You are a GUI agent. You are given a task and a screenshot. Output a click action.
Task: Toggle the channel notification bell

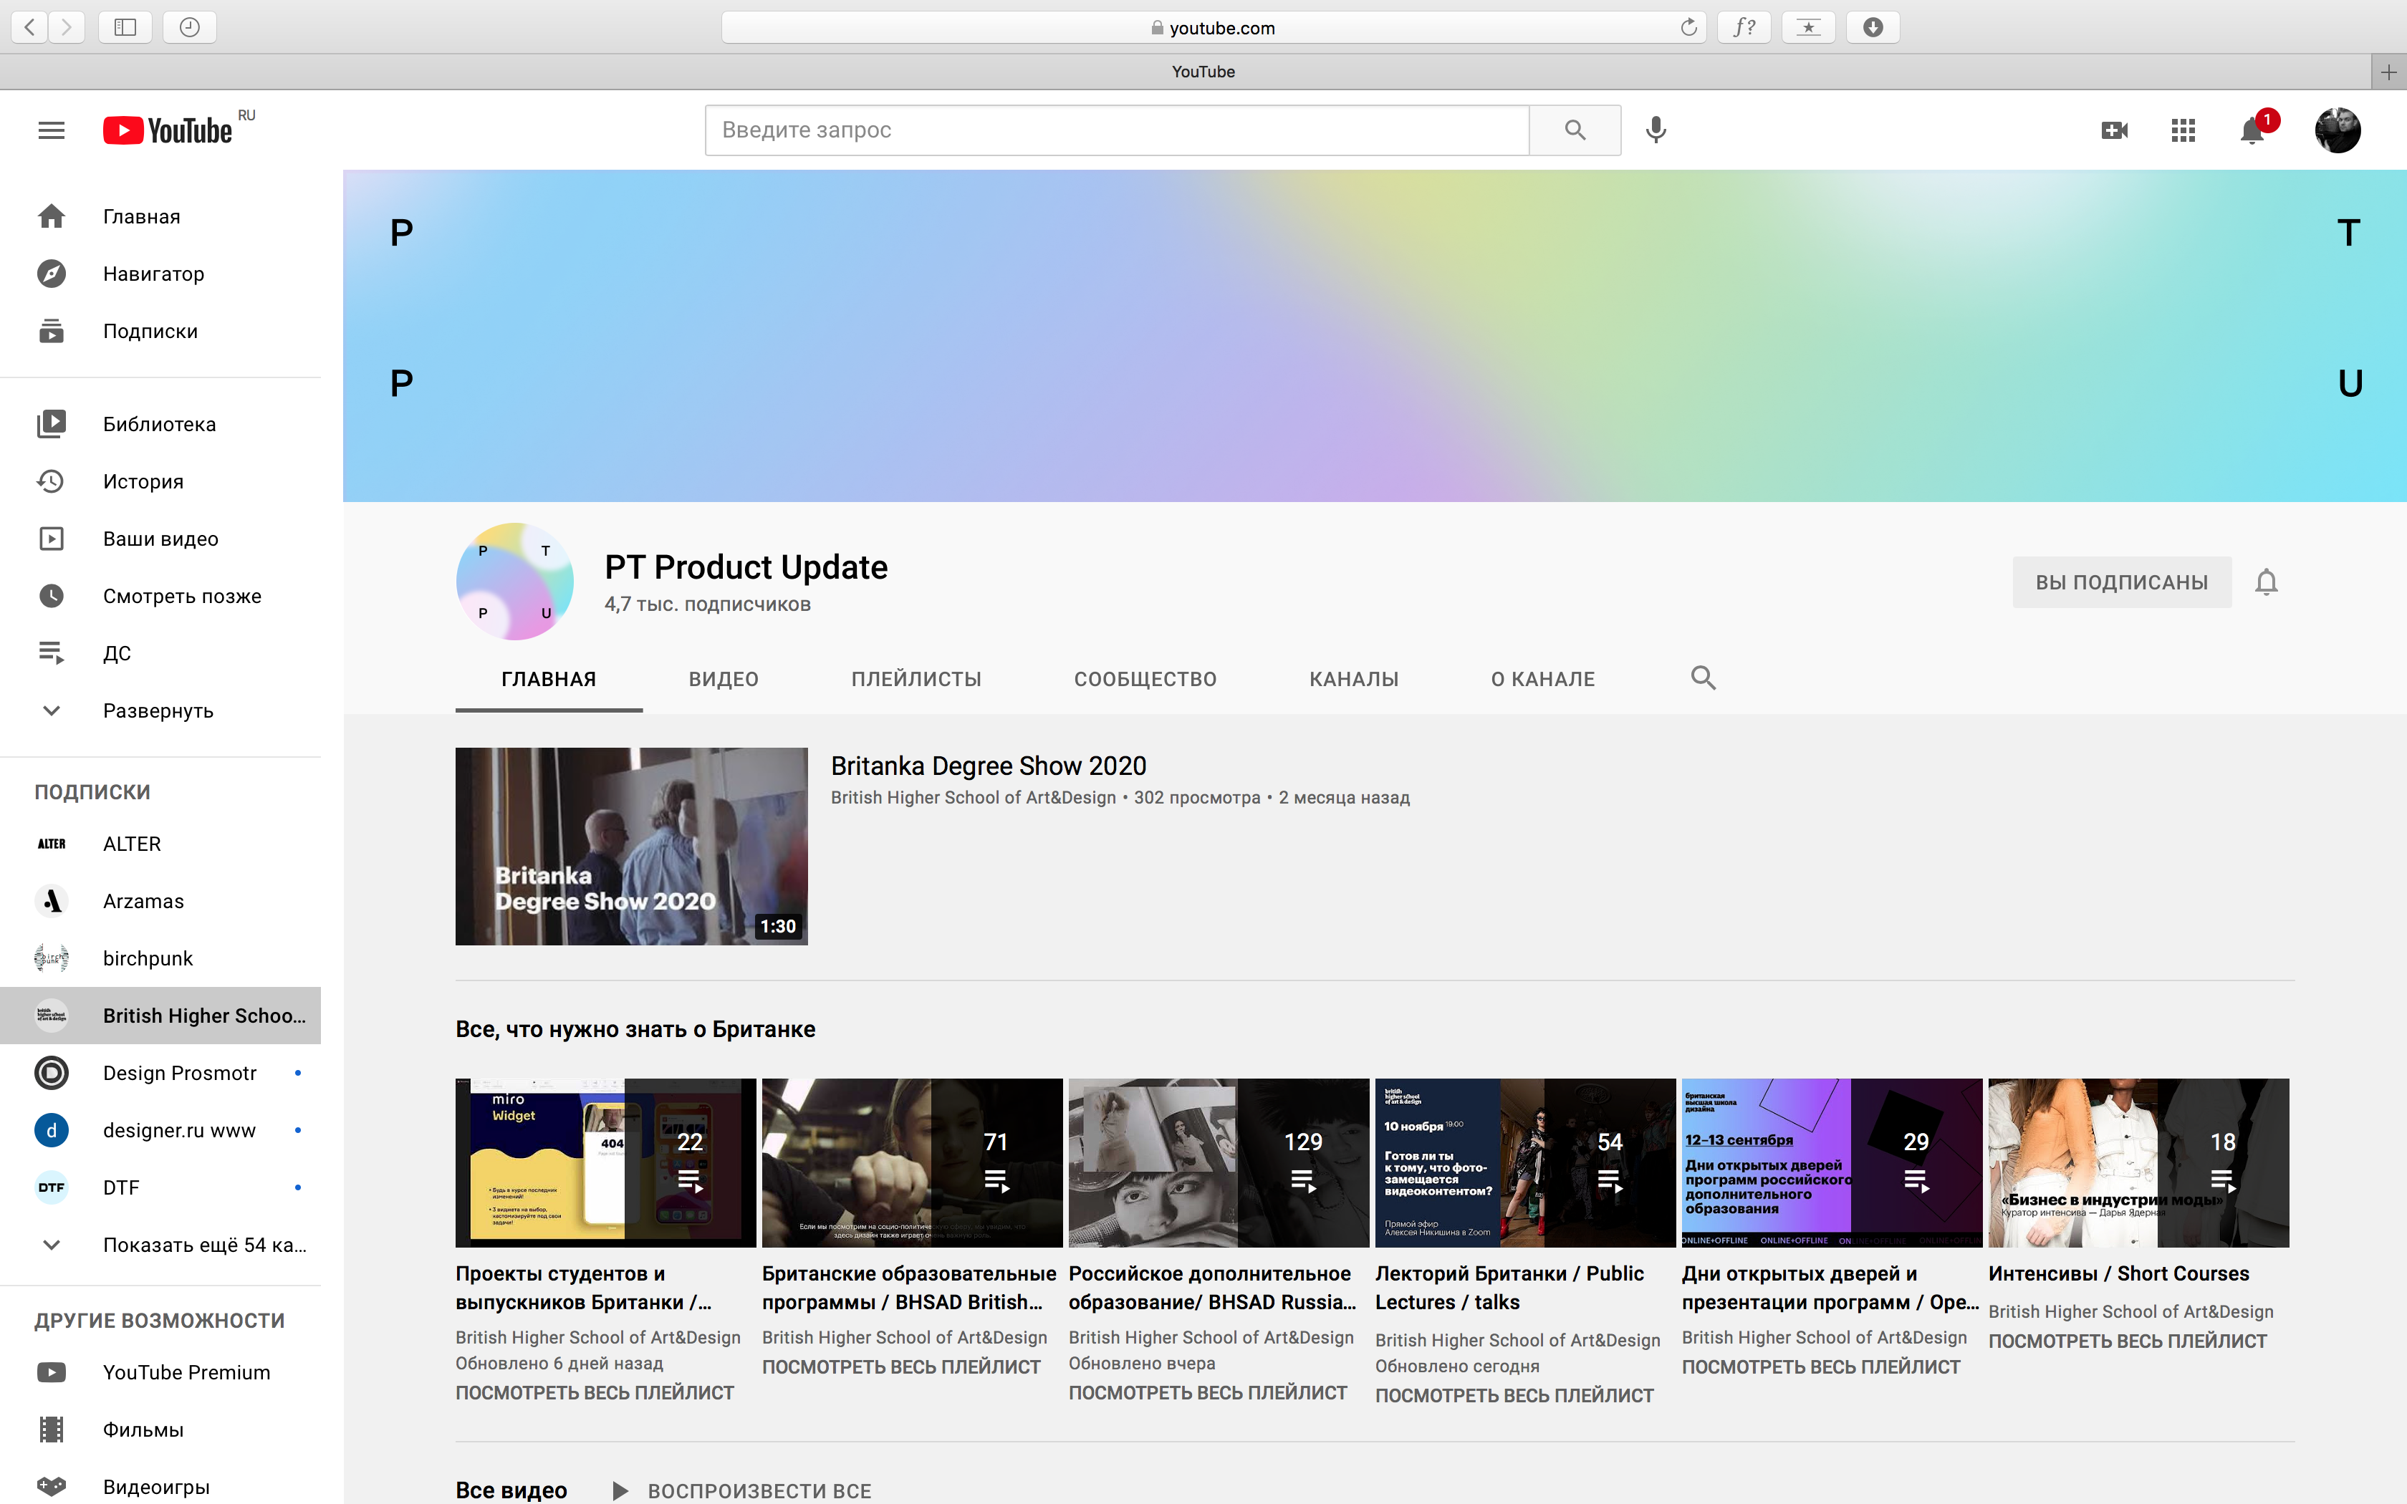point(2266,582)
